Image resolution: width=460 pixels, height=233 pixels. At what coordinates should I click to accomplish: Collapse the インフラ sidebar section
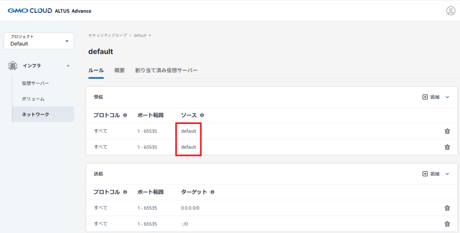[x=68, y=66]
